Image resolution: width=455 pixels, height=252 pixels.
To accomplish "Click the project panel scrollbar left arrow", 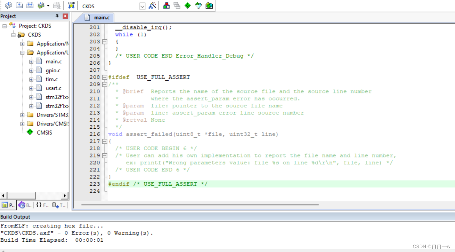I will (x=3, y=196).
